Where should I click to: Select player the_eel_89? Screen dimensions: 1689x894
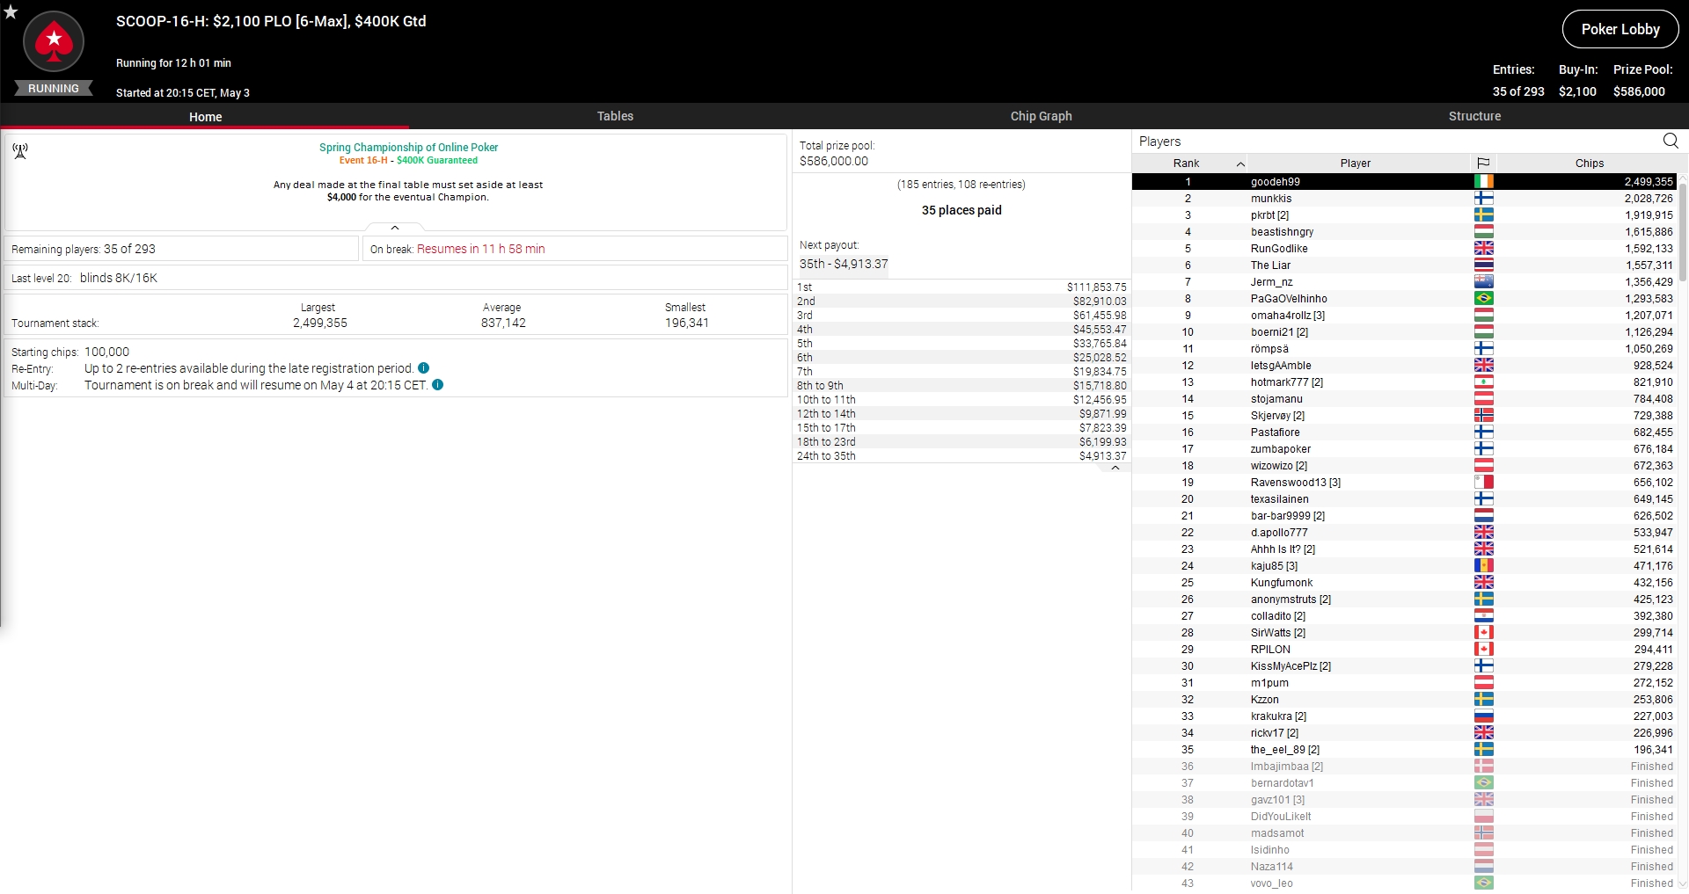(1405, 750)
